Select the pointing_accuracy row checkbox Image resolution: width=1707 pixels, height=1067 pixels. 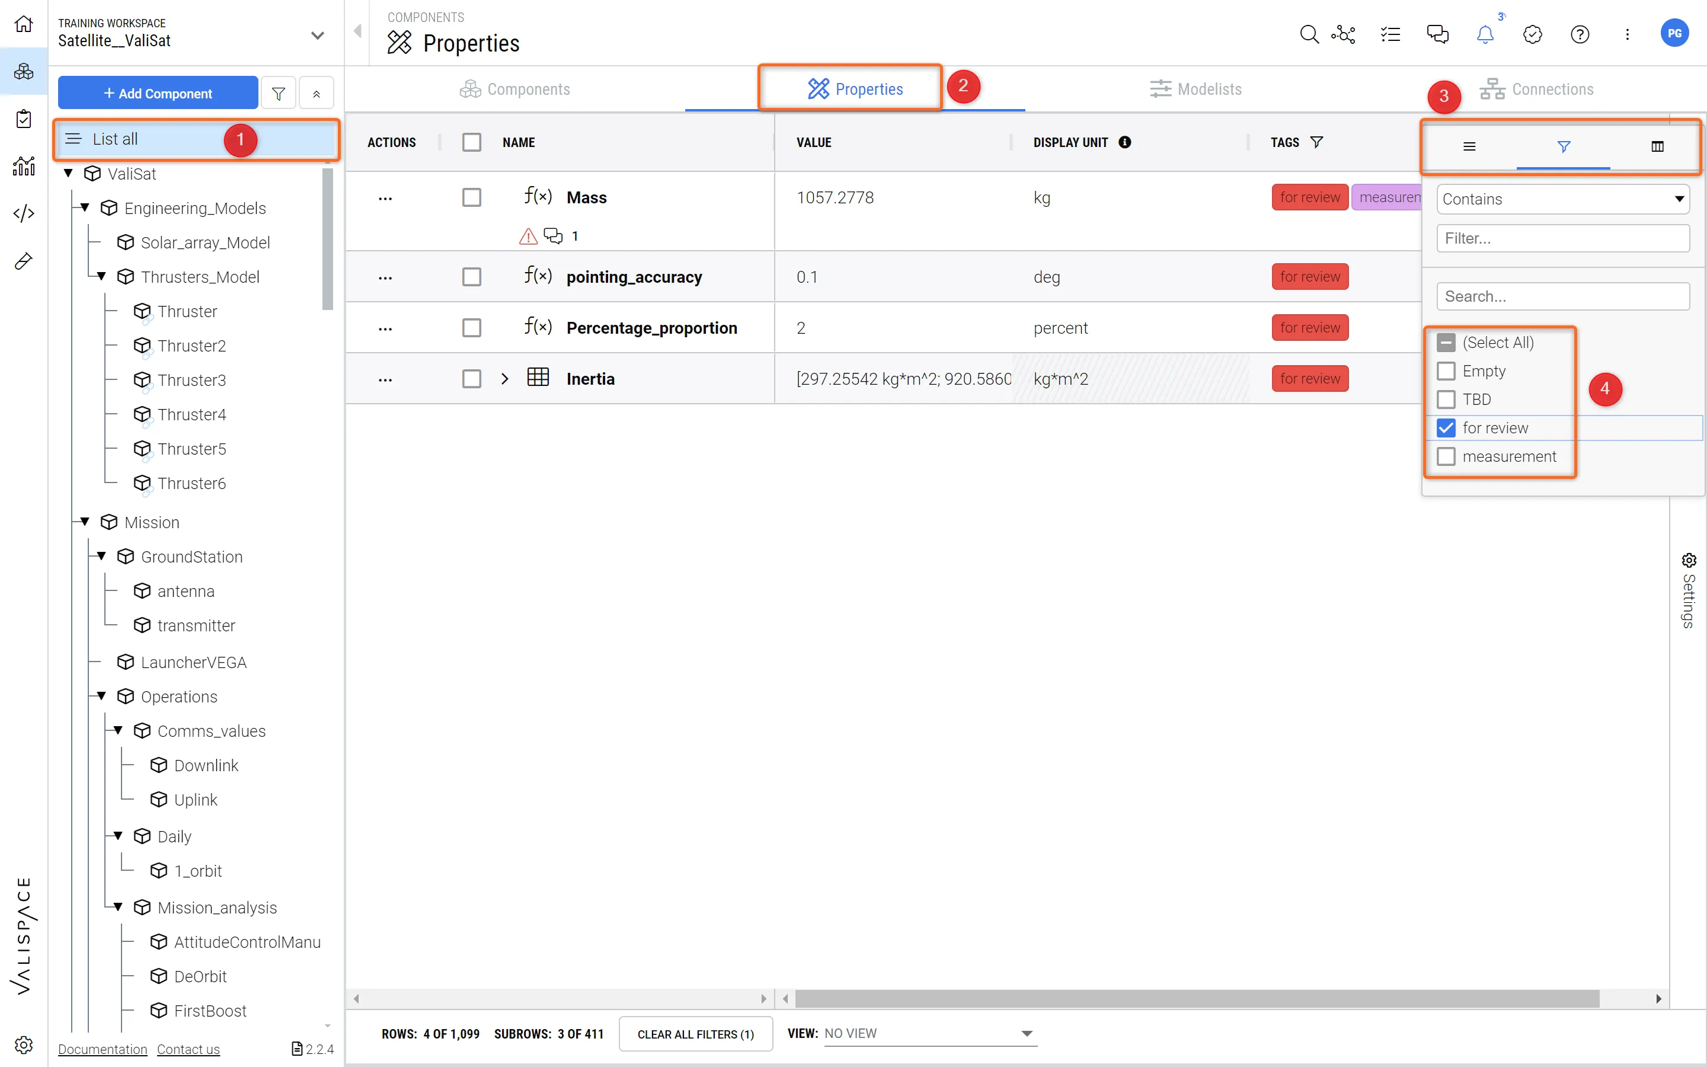471,277
